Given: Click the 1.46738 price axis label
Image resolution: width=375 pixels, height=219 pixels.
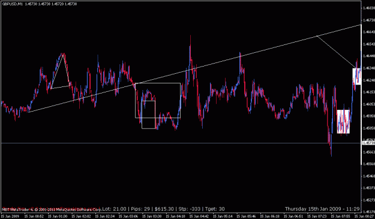Looking at the screenshot, I should point(369,20).
